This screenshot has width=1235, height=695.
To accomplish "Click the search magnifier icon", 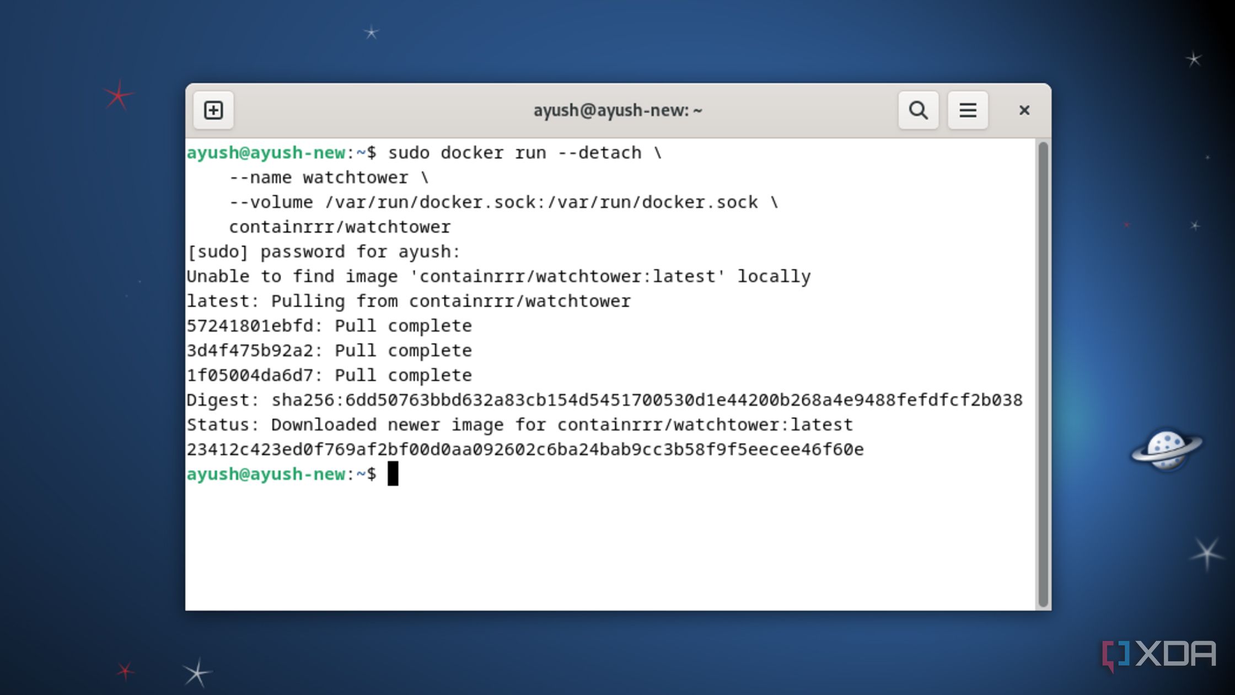I will (918, 110).
